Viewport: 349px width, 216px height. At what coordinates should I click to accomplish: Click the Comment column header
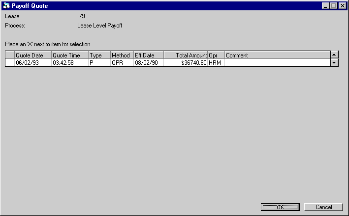point(278,55)
